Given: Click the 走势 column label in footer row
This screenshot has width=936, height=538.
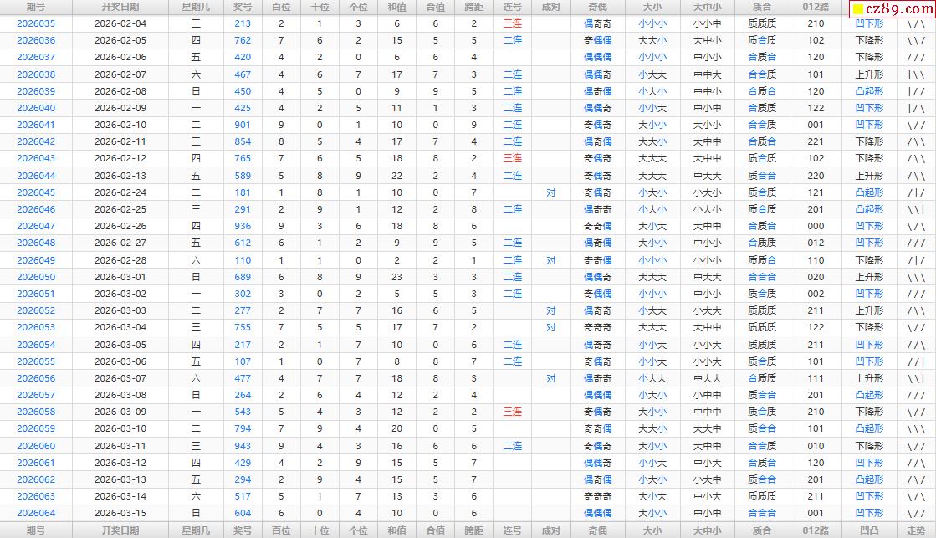Looking at the screenshot, I should pos(916,530).
